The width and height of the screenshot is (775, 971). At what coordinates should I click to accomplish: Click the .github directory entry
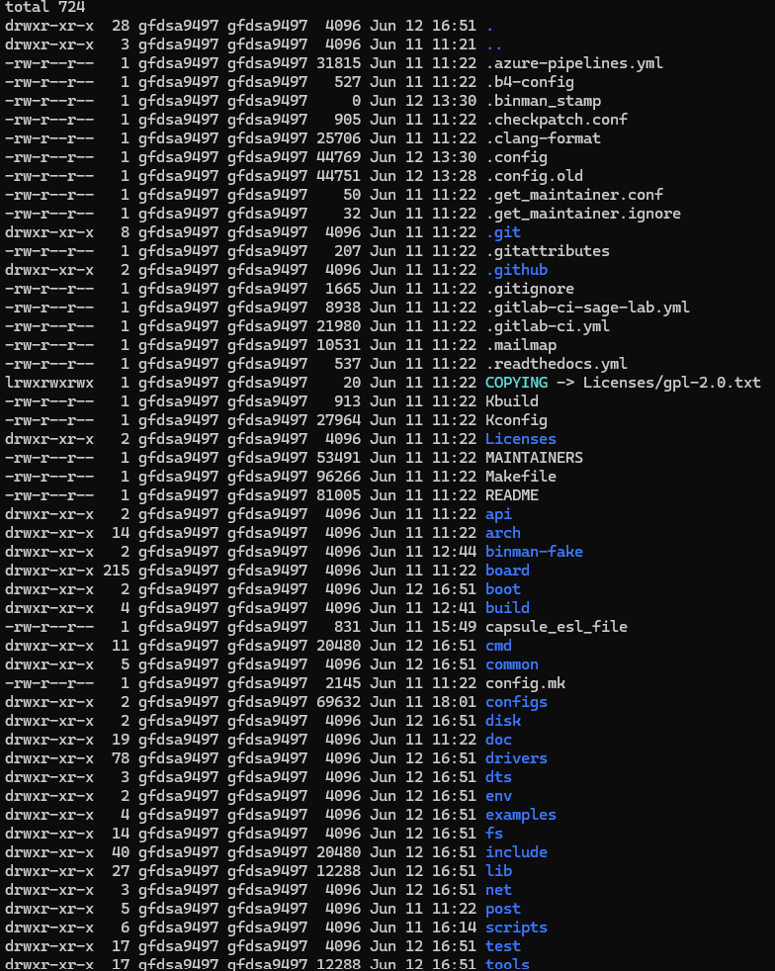click(x=517, y=270)
